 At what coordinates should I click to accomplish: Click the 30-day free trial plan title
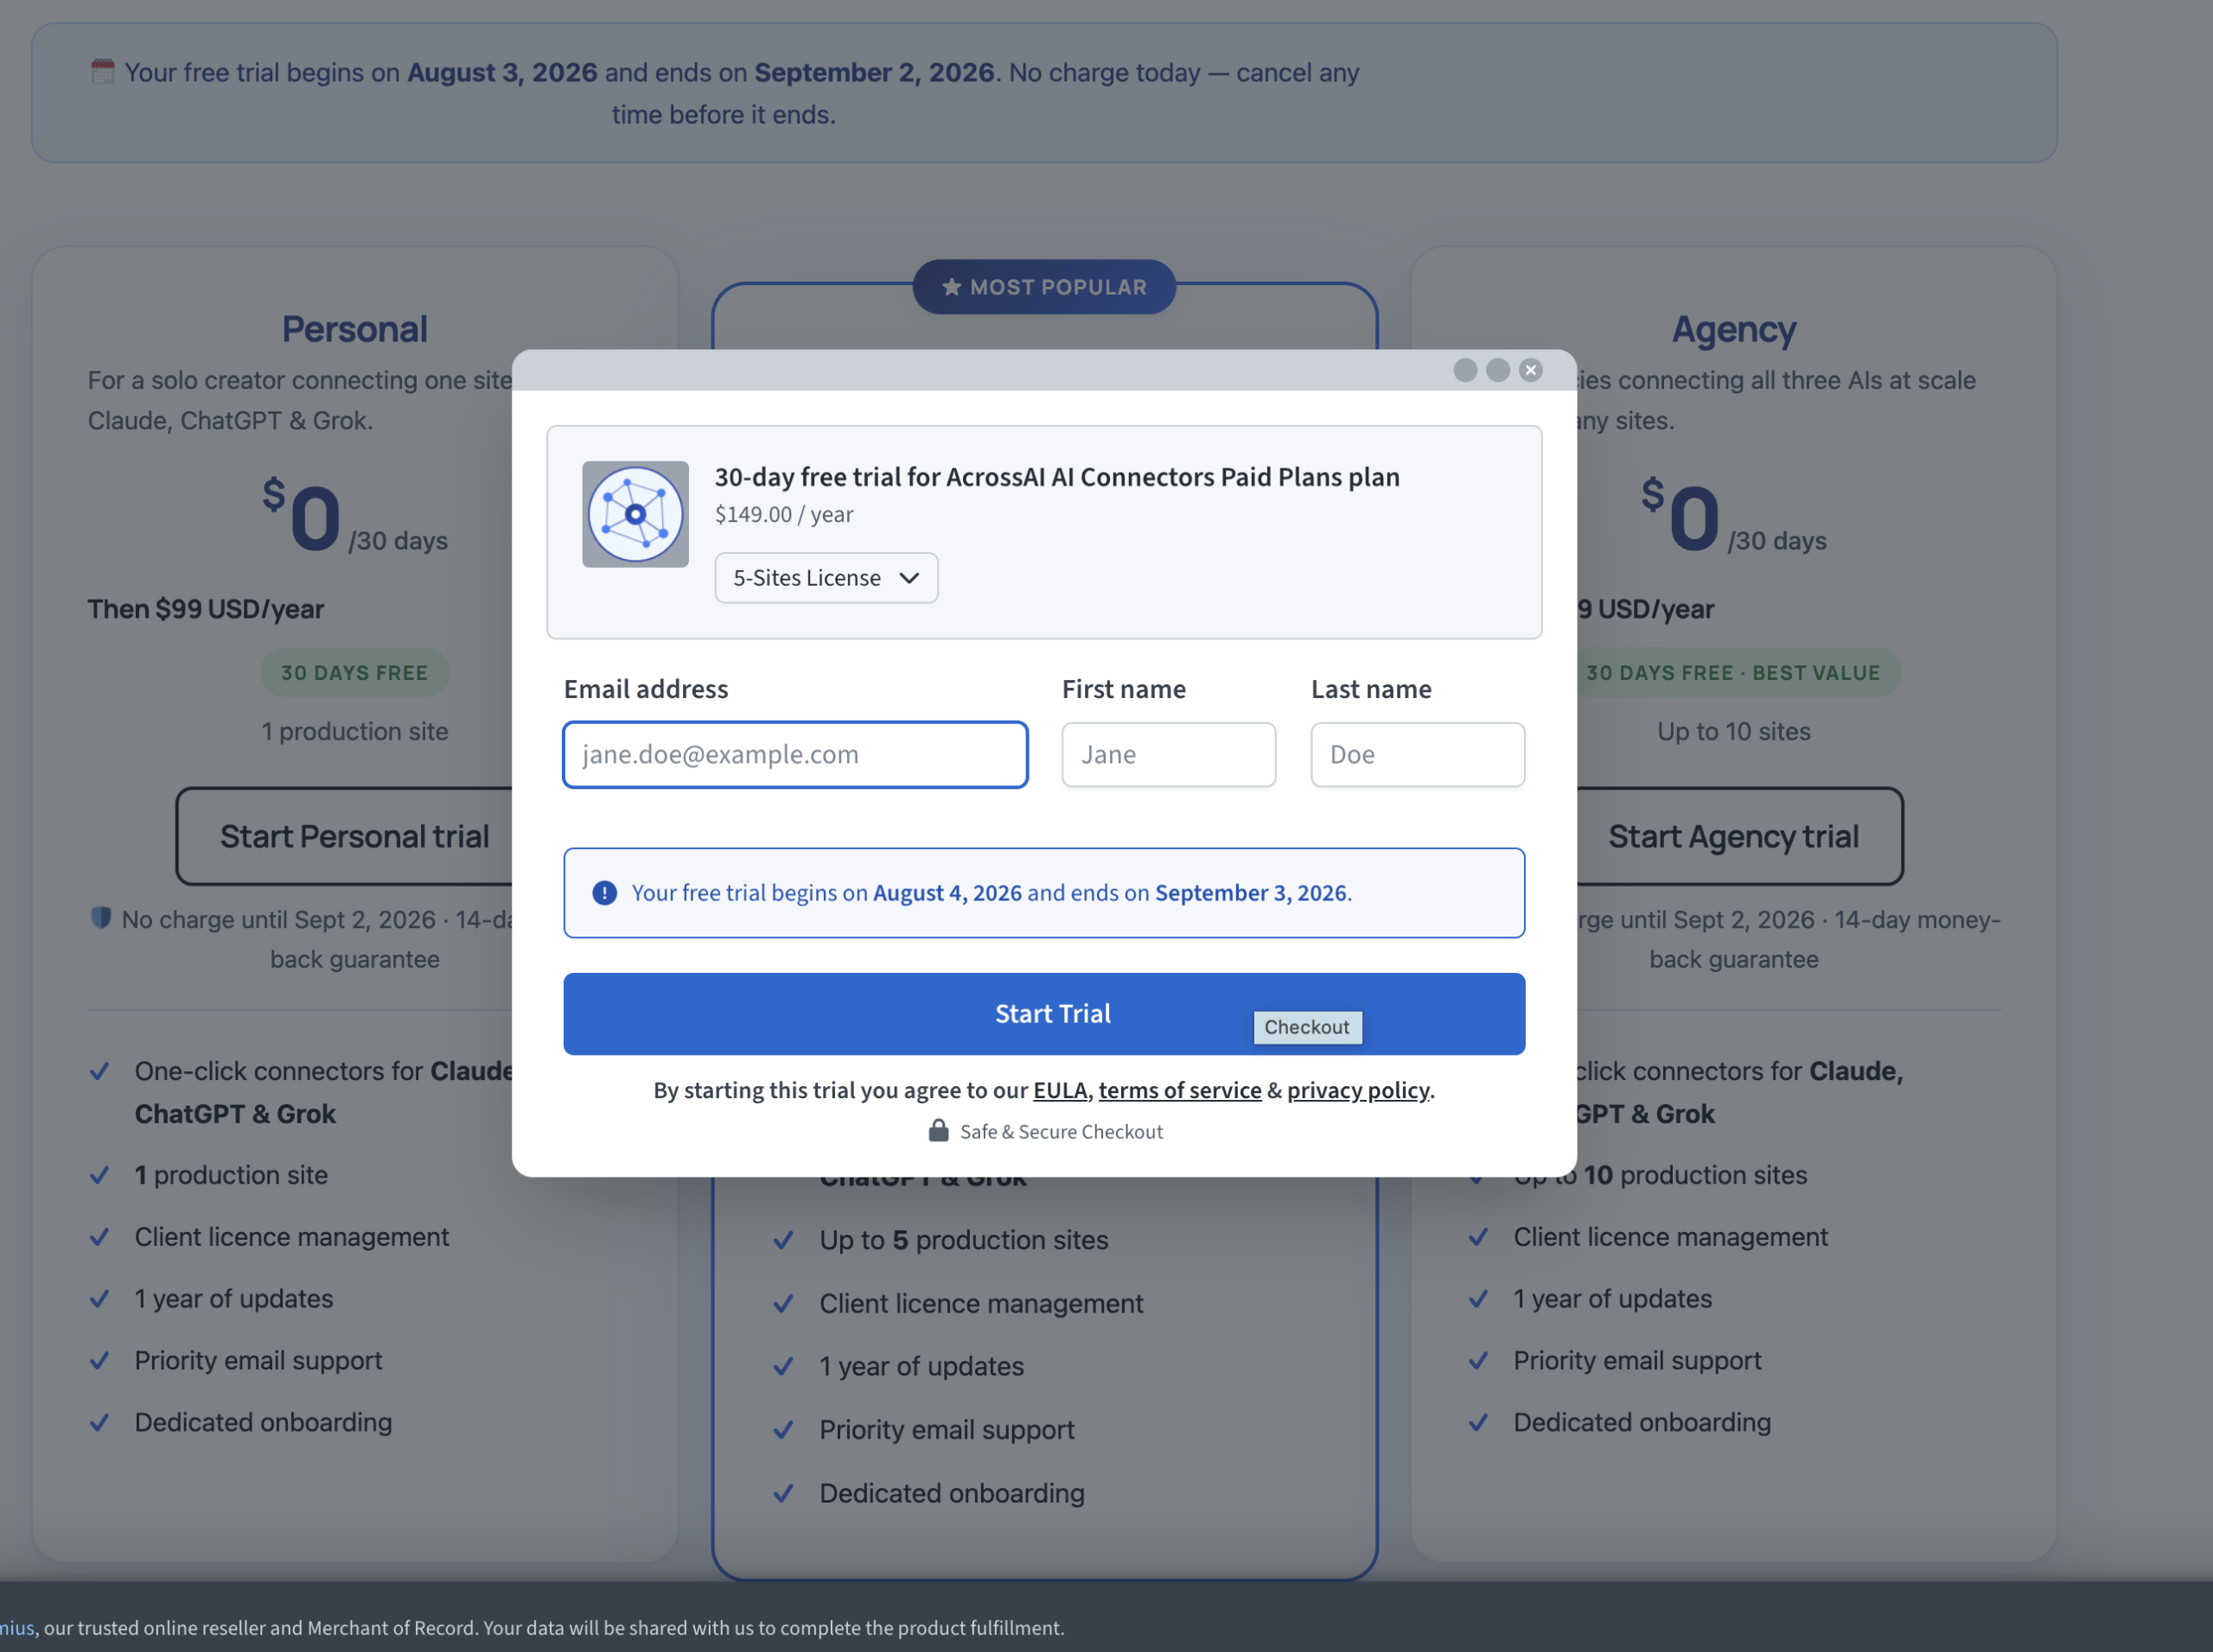tap(1057, 477)
